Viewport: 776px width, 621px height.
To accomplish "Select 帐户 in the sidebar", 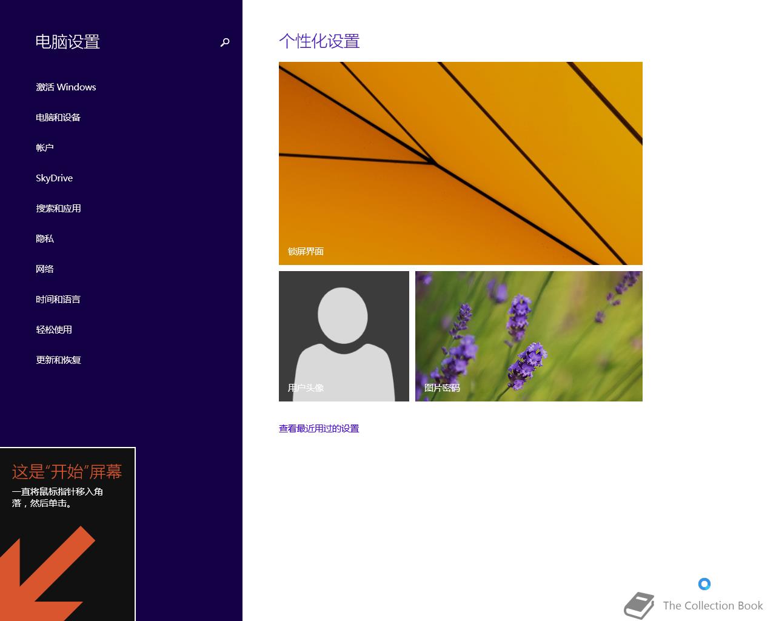I will click(45, 147).
